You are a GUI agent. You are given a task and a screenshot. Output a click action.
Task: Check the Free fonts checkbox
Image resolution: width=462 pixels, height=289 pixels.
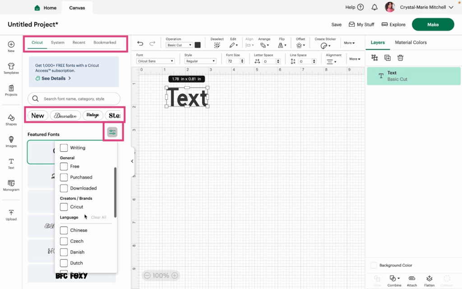pyautogui.click(x=64, y=166)
